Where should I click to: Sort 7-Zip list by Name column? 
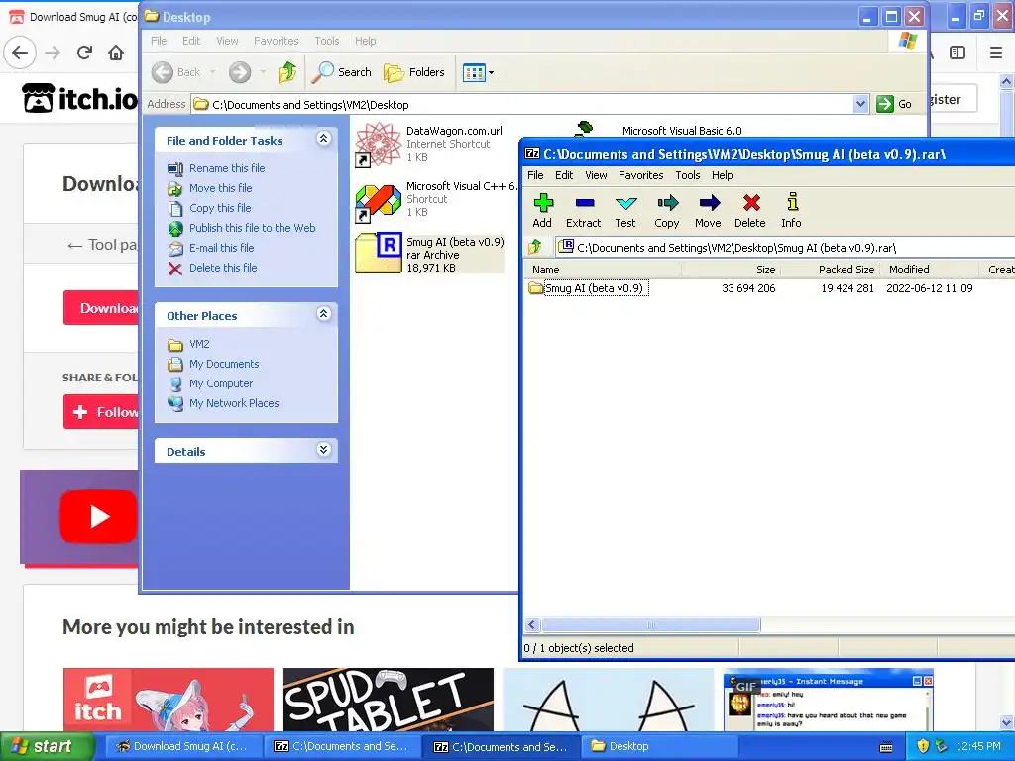pos(603,270)
